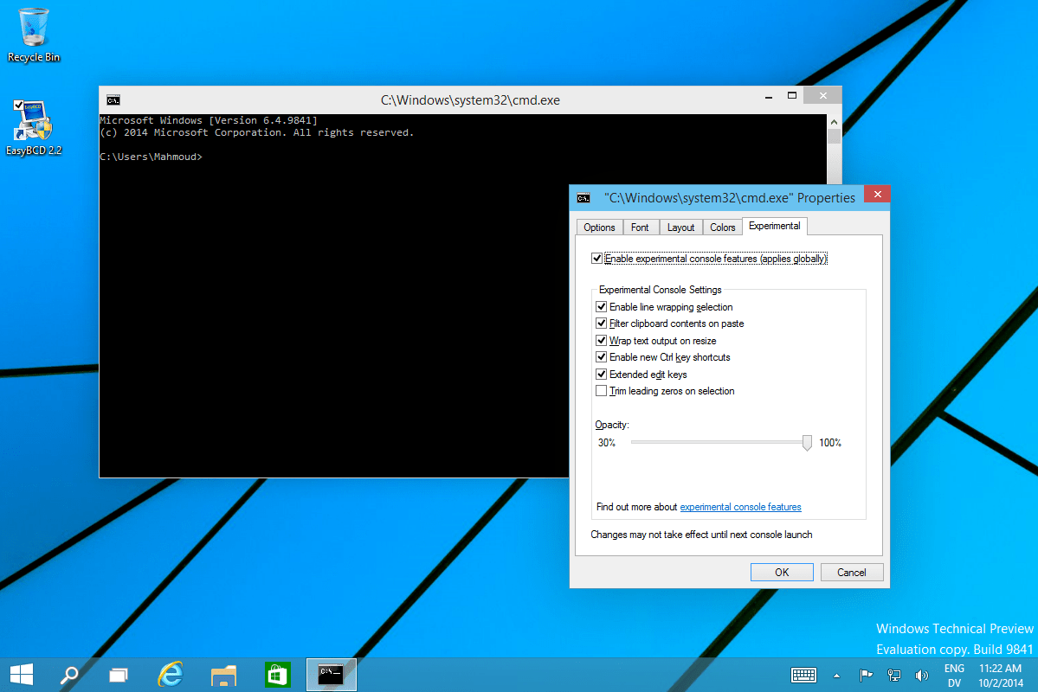Open File Explorer from the taskbar
The height and width of the screenshot is (692, 1038).
[223, 676]
